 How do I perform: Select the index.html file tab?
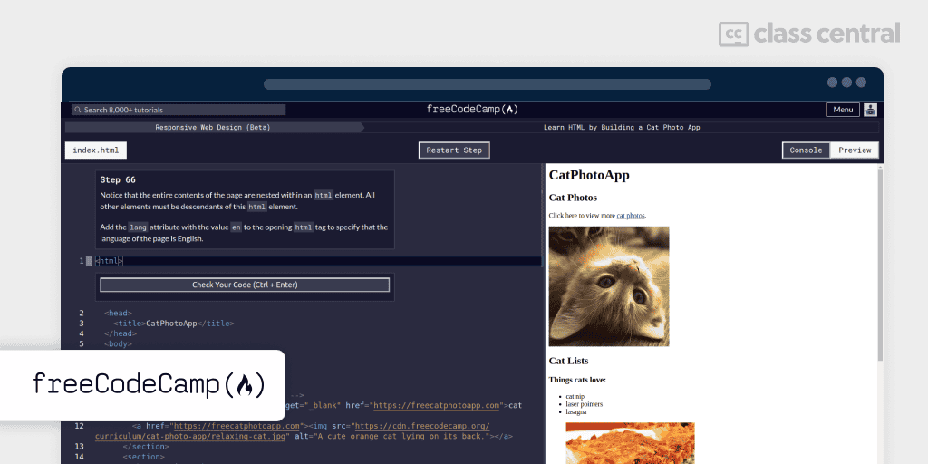click(96, 150)
